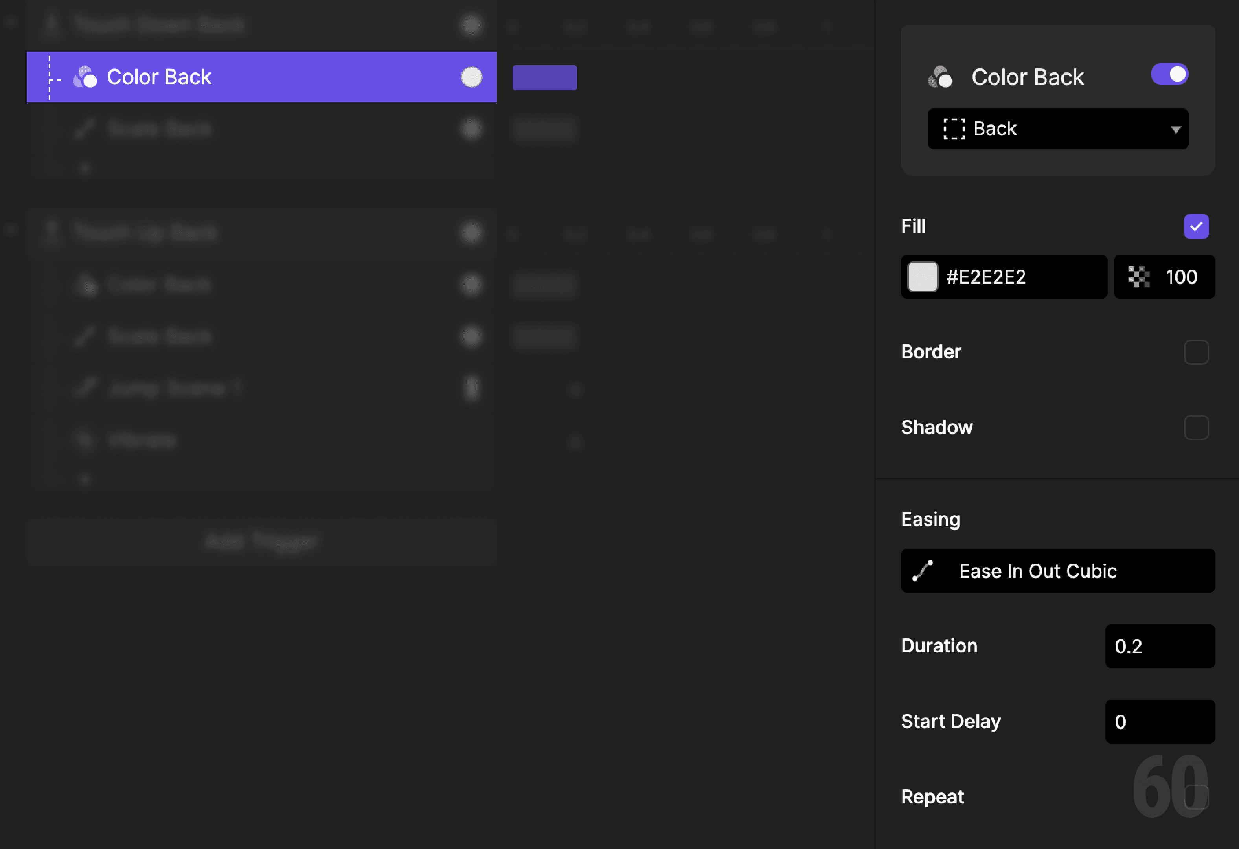Click the easing curve icon beside Ease In Out Cubic

click(922, 571)
